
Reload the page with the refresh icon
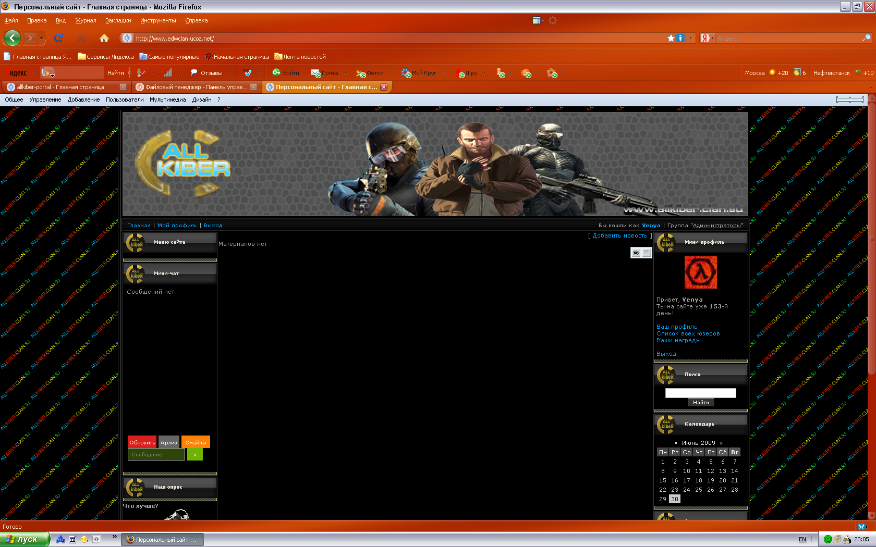[58, 38]
